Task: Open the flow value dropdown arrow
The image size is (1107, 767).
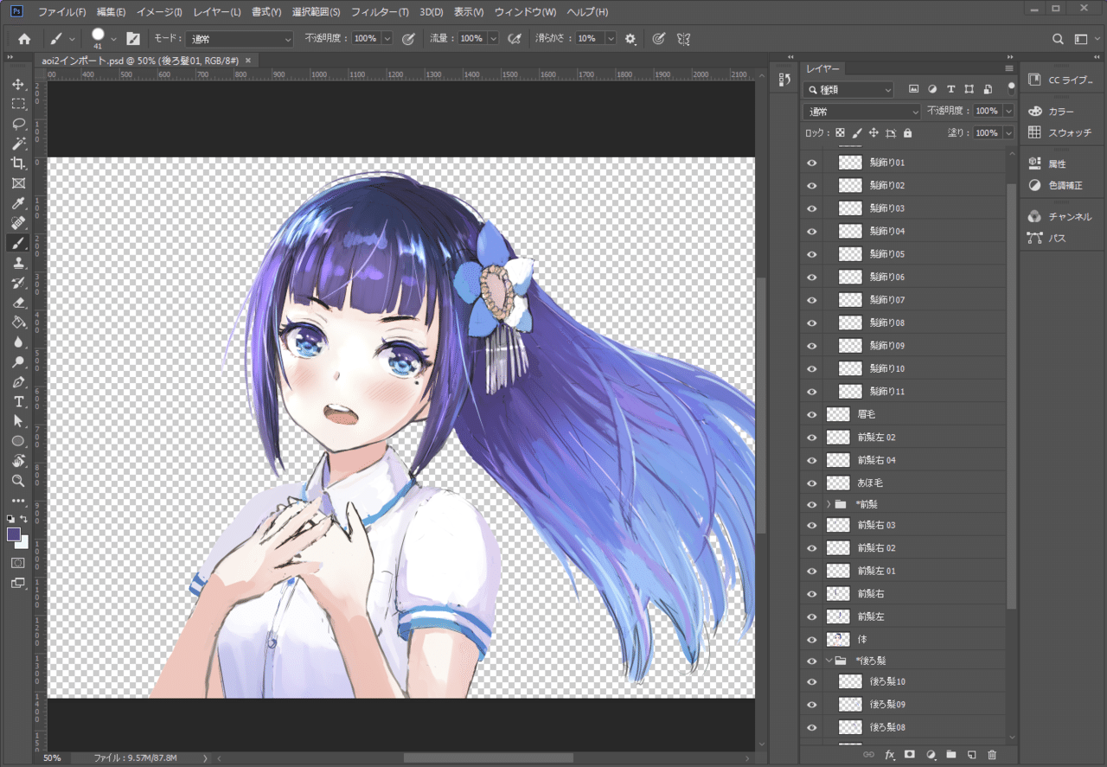Action: point(493,39)
